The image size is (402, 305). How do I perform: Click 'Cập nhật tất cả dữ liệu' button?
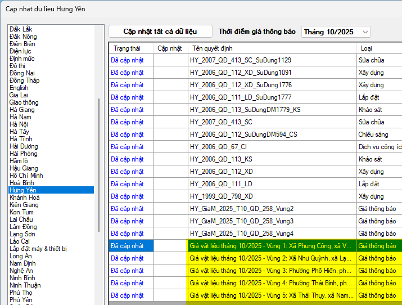click(x=160, y=32)
